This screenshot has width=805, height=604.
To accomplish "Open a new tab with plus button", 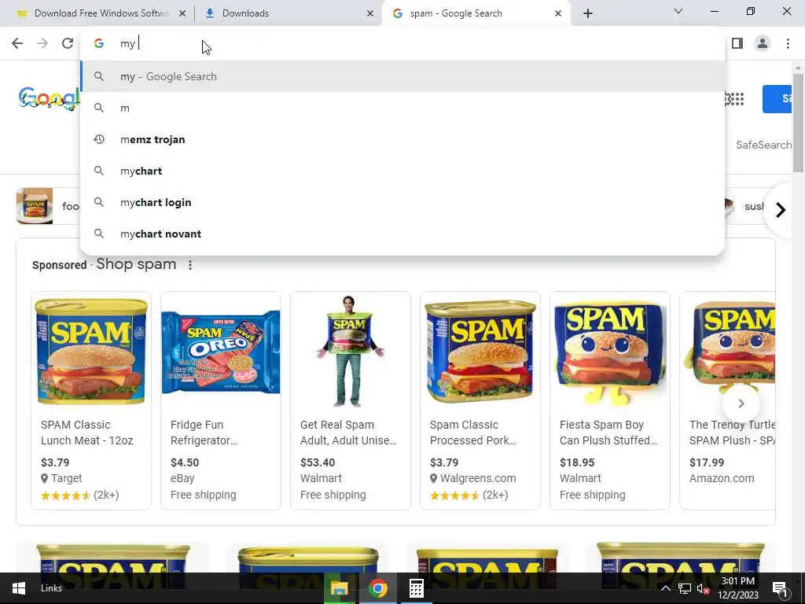I will [x=588, y=13].
